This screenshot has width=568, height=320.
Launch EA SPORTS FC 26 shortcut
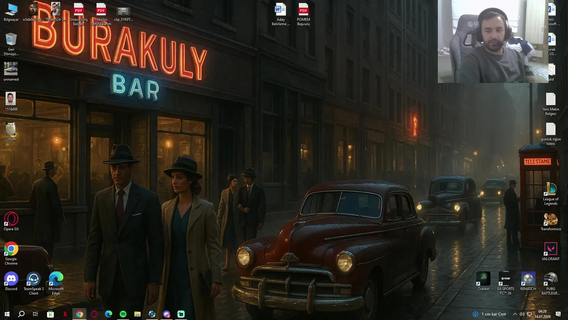tap(505, 284)
